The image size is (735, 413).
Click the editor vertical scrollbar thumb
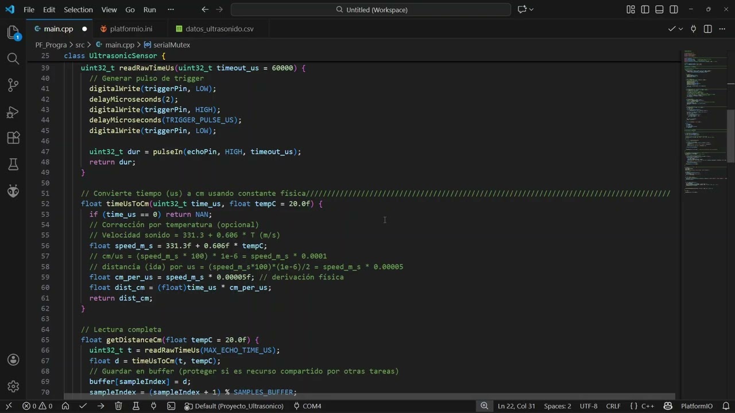[x=731, y=136]
